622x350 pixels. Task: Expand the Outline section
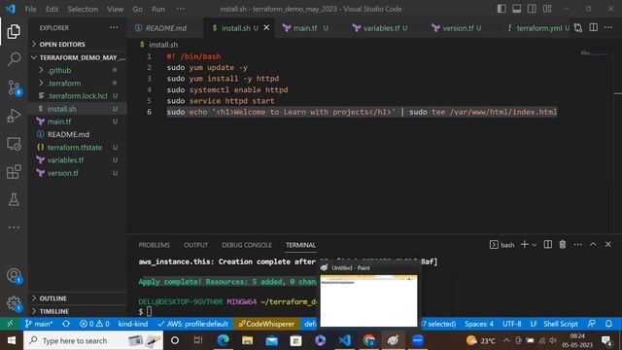coord(79,298)
